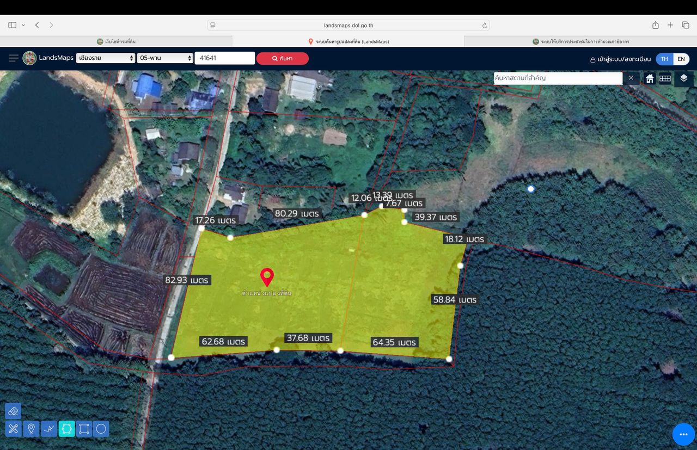Pick the polyline drawing tool
Viewport: 697px width, 450px height.
(x=49, y=429)
